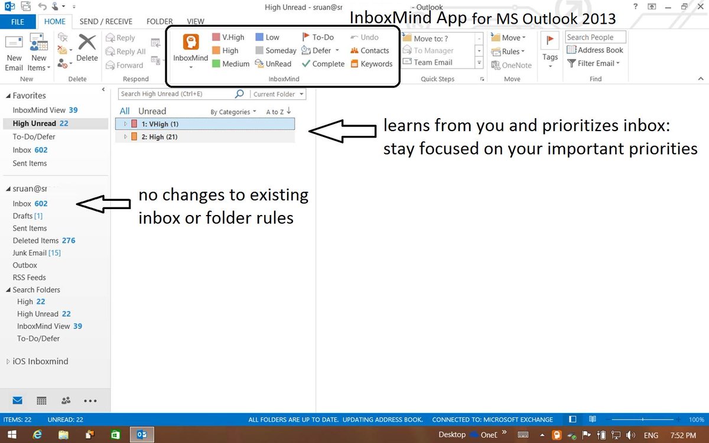Screen dimensions: 709x443
Task: Show Unread messages filter
Action: pos(152,111)
